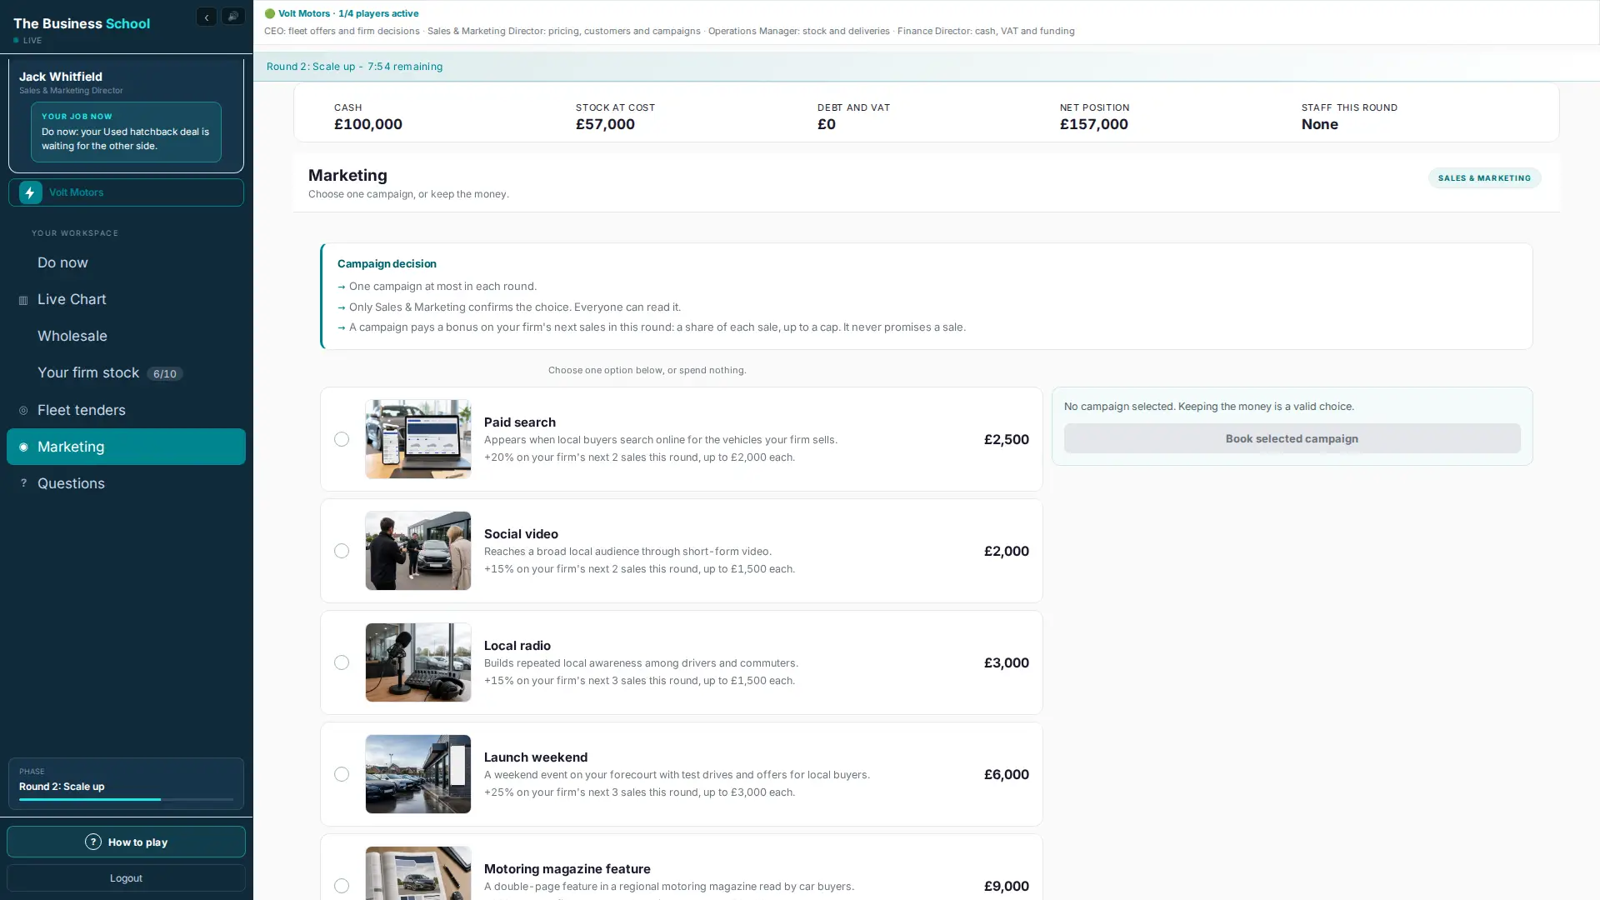The height and width of the screenshot is (900, 1600).
Task: Click the 6/10 stock count badge
Action: (165, 374)
